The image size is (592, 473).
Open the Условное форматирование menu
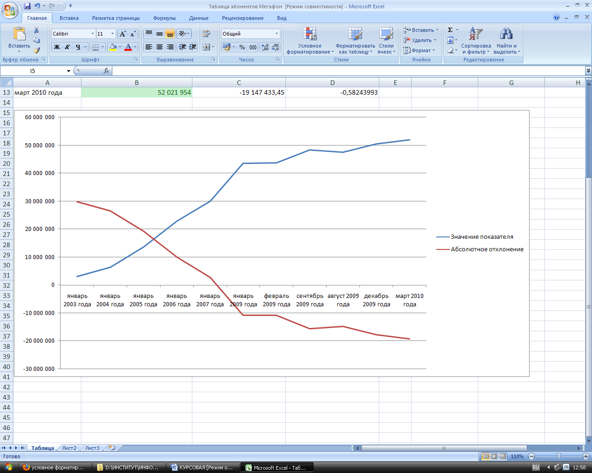click(309, 41)
